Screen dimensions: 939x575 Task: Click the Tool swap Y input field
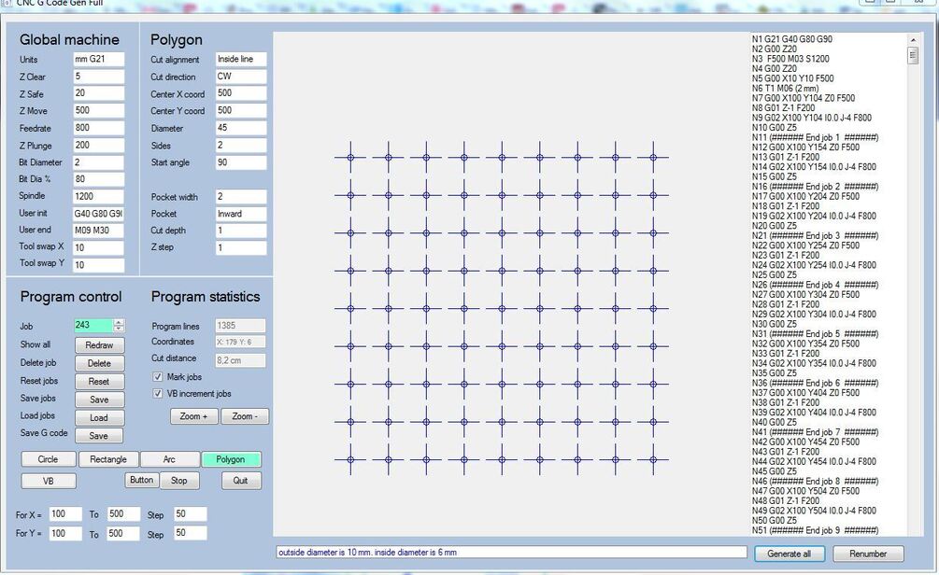click(x=98, y=265)
